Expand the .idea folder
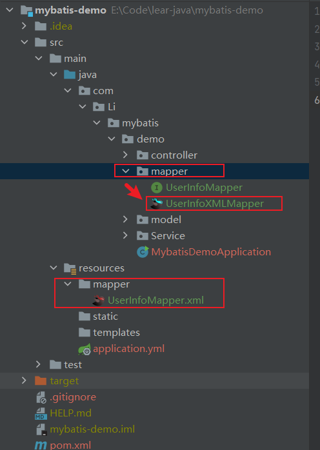The image size is (320, 450). 24,26
